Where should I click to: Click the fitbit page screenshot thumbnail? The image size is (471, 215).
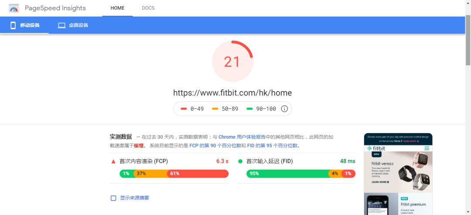coord(398,174)
